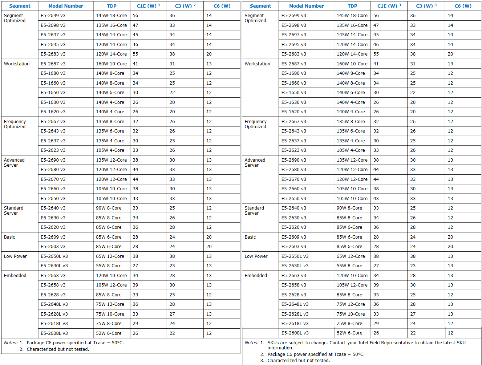The width and height of the screenshot is (482, 365).
Task: Select the 'C3 (W) 3' column header
Action: (x=426, y=6)
